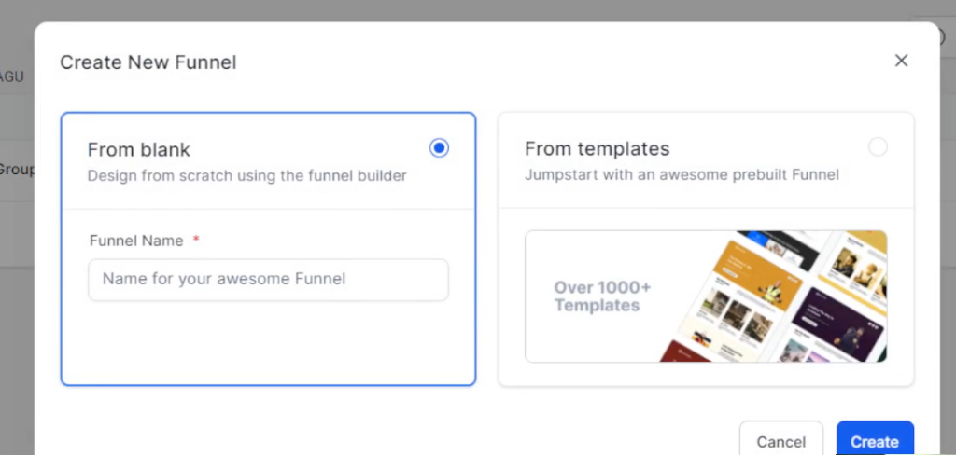Click the Funnel Name label
The image size is (956, 455).
click(136, 241)
